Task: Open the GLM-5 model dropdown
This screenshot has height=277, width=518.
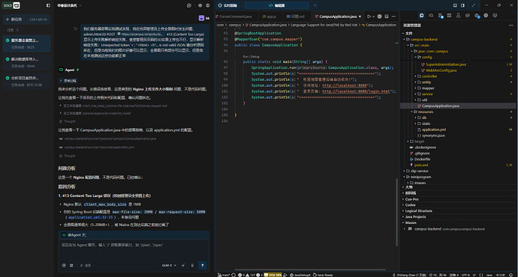Action: (x=169, y=265)
